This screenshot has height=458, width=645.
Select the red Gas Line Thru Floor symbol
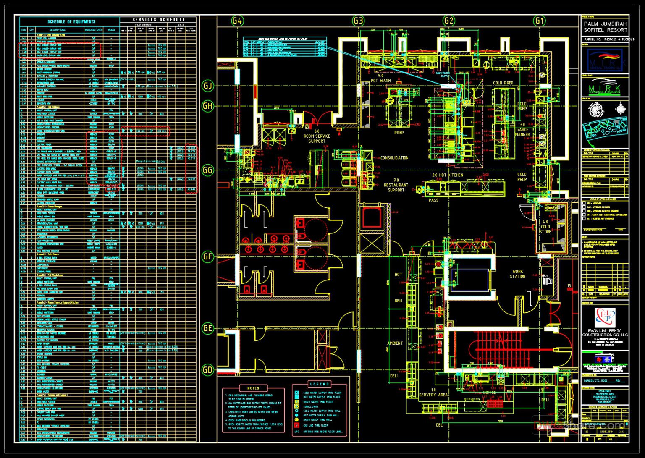click(x=296, y=425)
